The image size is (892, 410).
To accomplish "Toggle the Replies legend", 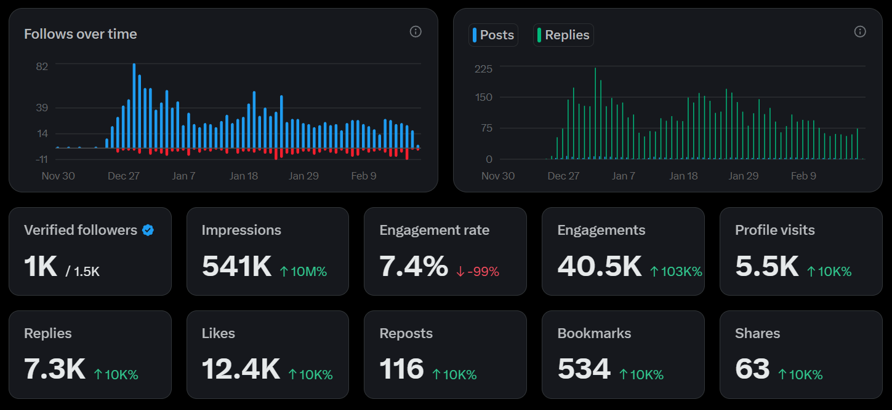I will tap(563, 35).
